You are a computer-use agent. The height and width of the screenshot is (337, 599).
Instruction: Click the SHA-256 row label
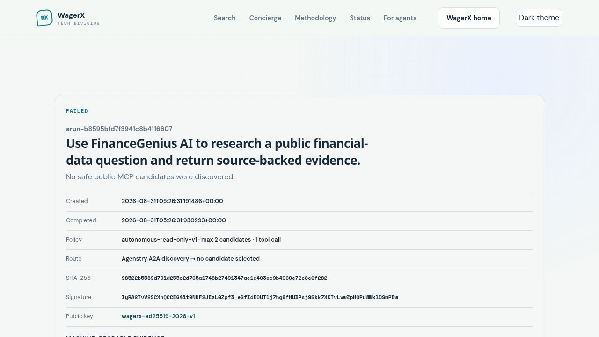[x=78, y=278]
